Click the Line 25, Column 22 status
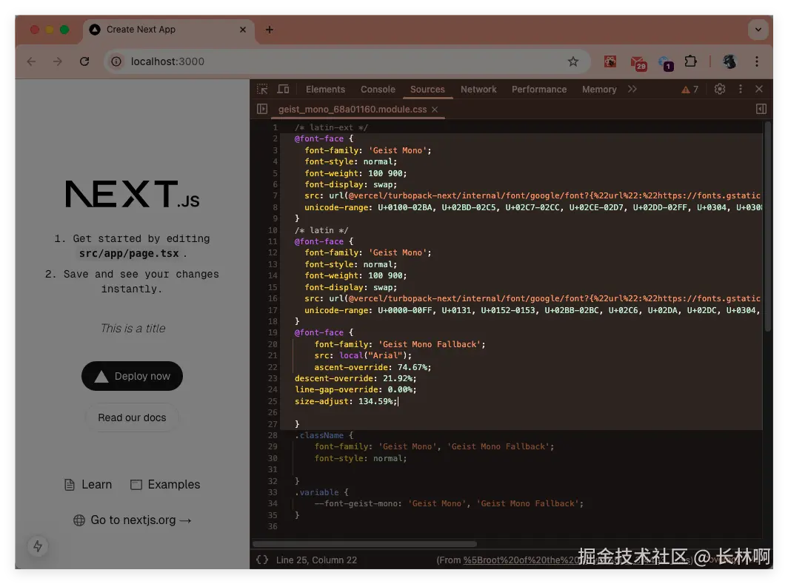This screenshot has width=788, height=584. 317,560
